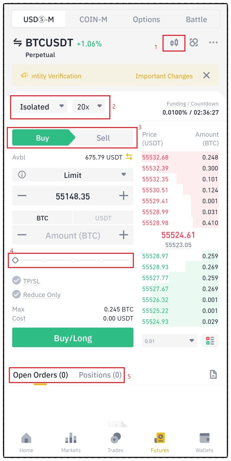Open the order history document icon
231x461 pixels.
213,374
